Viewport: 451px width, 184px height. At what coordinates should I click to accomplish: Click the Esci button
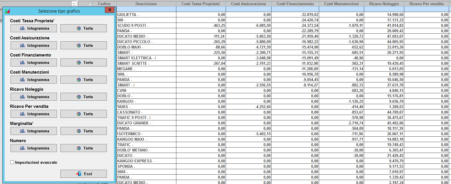click(x=83, y=174)
